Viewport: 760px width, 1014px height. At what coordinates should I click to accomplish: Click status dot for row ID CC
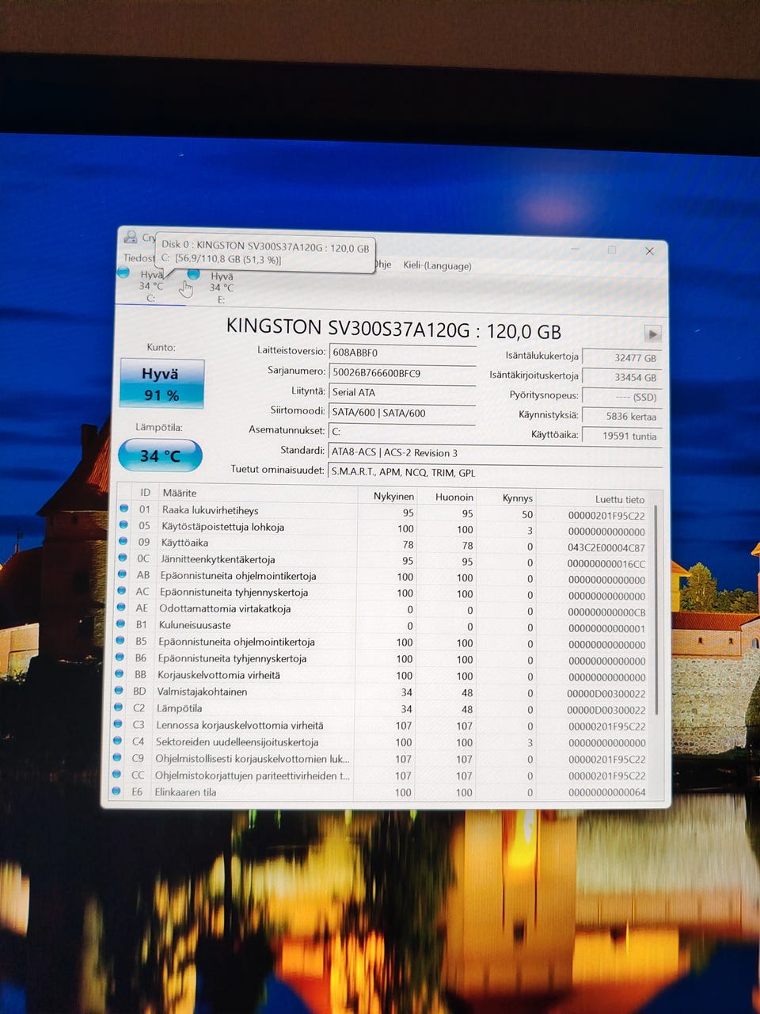tap(117, 774)
